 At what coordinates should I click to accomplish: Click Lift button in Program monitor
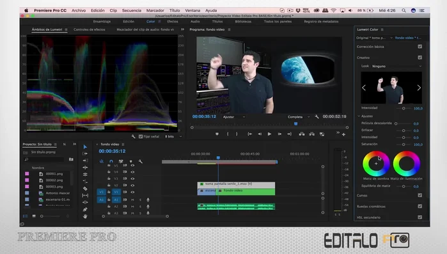tap(302, 134)
